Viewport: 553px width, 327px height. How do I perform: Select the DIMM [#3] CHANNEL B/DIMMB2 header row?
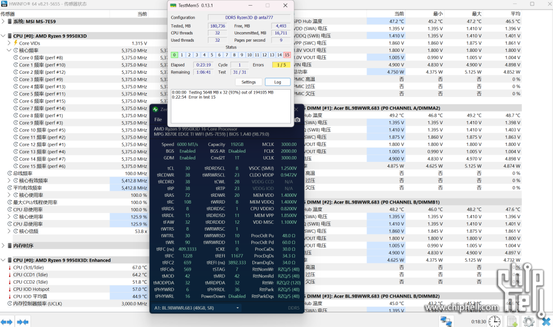pos(412,296)
